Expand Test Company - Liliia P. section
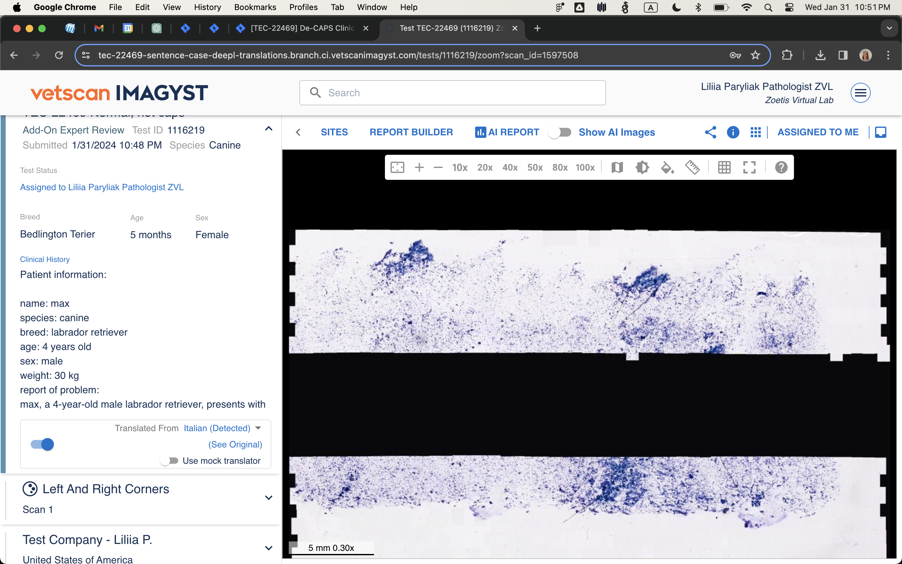902x564 pixels. (269, 548)
